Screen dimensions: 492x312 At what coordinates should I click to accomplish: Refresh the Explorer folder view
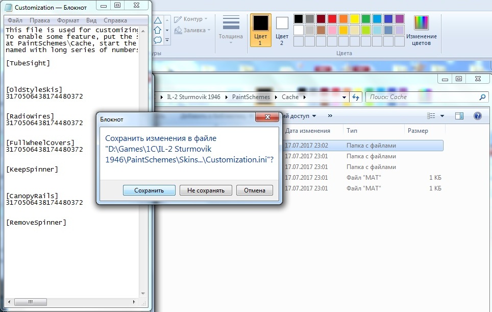pyautogui.click(x=356, y=98)
